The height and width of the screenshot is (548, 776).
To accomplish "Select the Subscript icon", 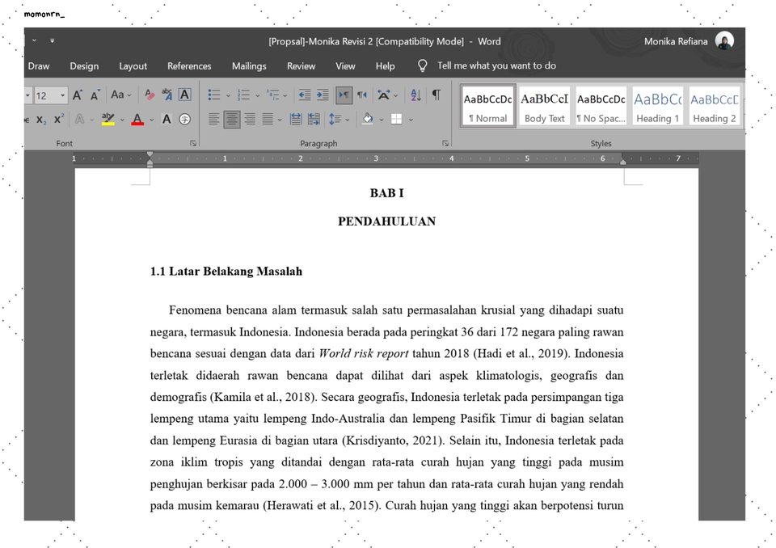I will click(41, 118).
